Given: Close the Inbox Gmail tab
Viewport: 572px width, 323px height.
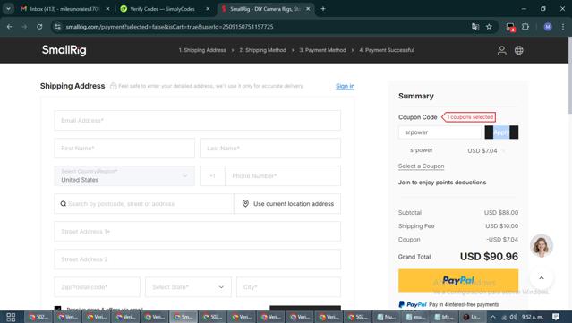Looking at the screenshot, I should click(107, 9).
